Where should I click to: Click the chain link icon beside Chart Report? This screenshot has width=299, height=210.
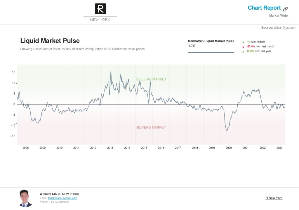(285, 9)
